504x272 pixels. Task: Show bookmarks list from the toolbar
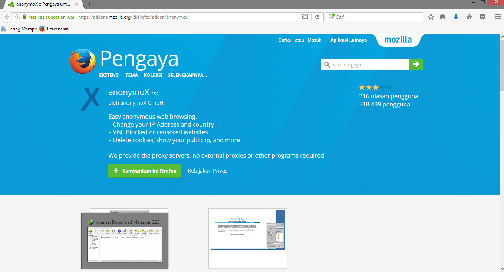click(442, 17)
